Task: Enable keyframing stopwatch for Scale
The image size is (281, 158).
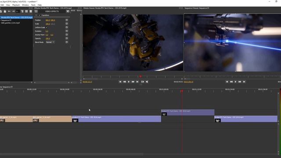Action: [67, 24]
